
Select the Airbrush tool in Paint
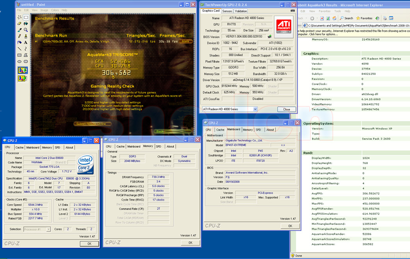(x=20, y=42)
